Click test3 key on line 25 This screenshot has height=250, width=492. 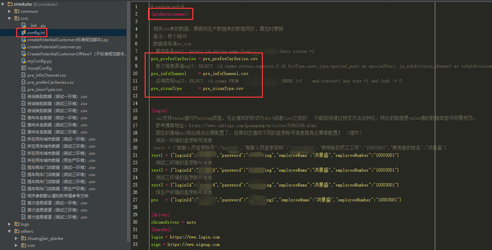click(157, 185)
